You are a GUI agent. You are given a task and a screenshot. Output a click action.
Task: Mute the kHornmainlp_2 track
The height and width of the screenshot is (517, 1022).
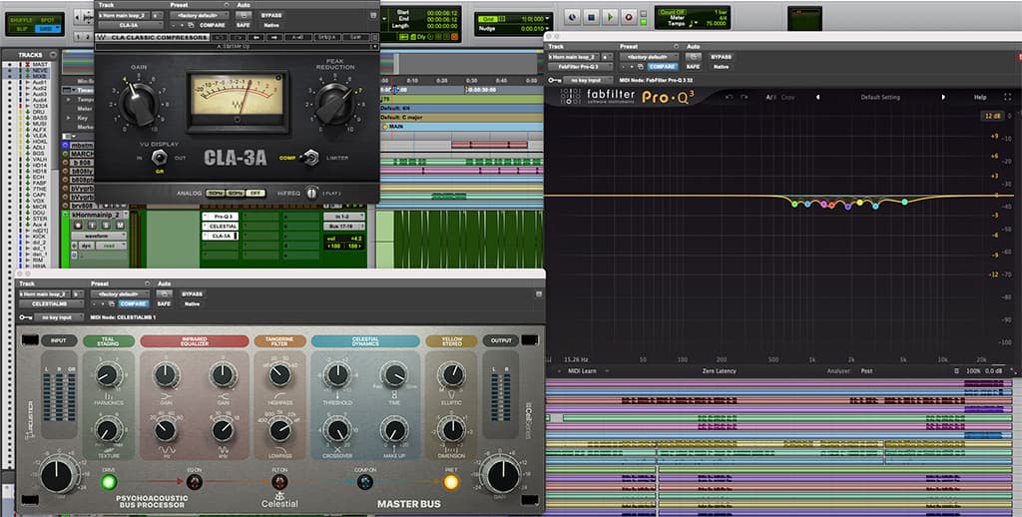click(120, 225)
